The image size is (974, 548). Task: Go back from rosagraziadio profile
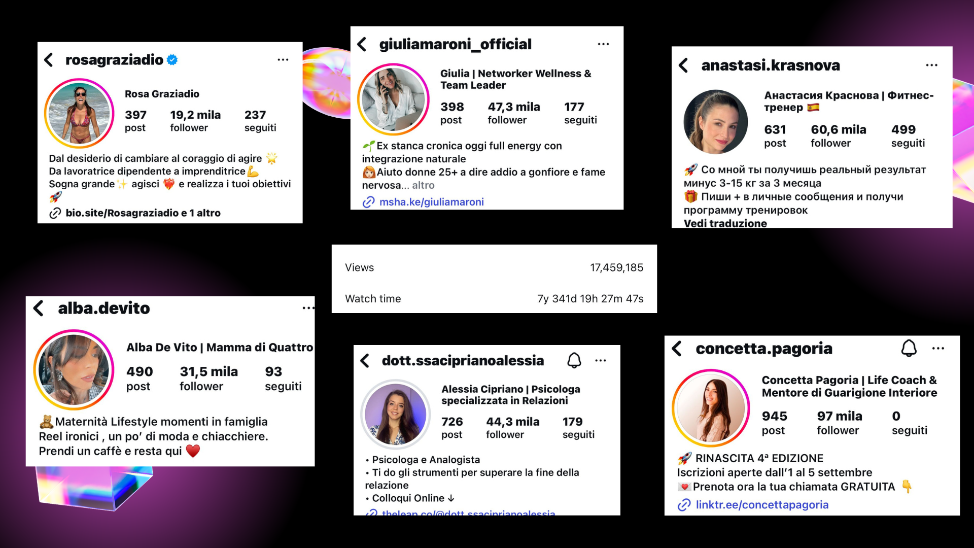point(49,60)
